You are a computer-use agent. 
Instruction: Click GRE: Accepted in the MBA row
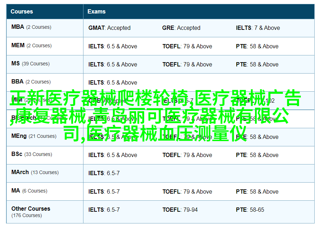tap(181, 28)
